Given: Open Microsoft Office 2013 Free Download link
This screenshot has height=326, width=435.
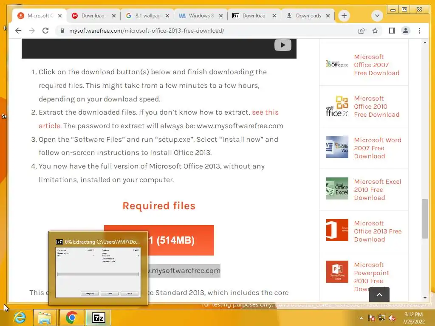Looking at the screenshot, I should click(x=378, y=231).
